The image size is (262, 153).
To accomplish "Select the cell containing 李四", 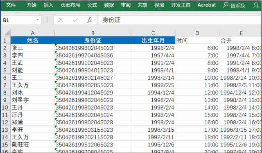I will (33, 55).
